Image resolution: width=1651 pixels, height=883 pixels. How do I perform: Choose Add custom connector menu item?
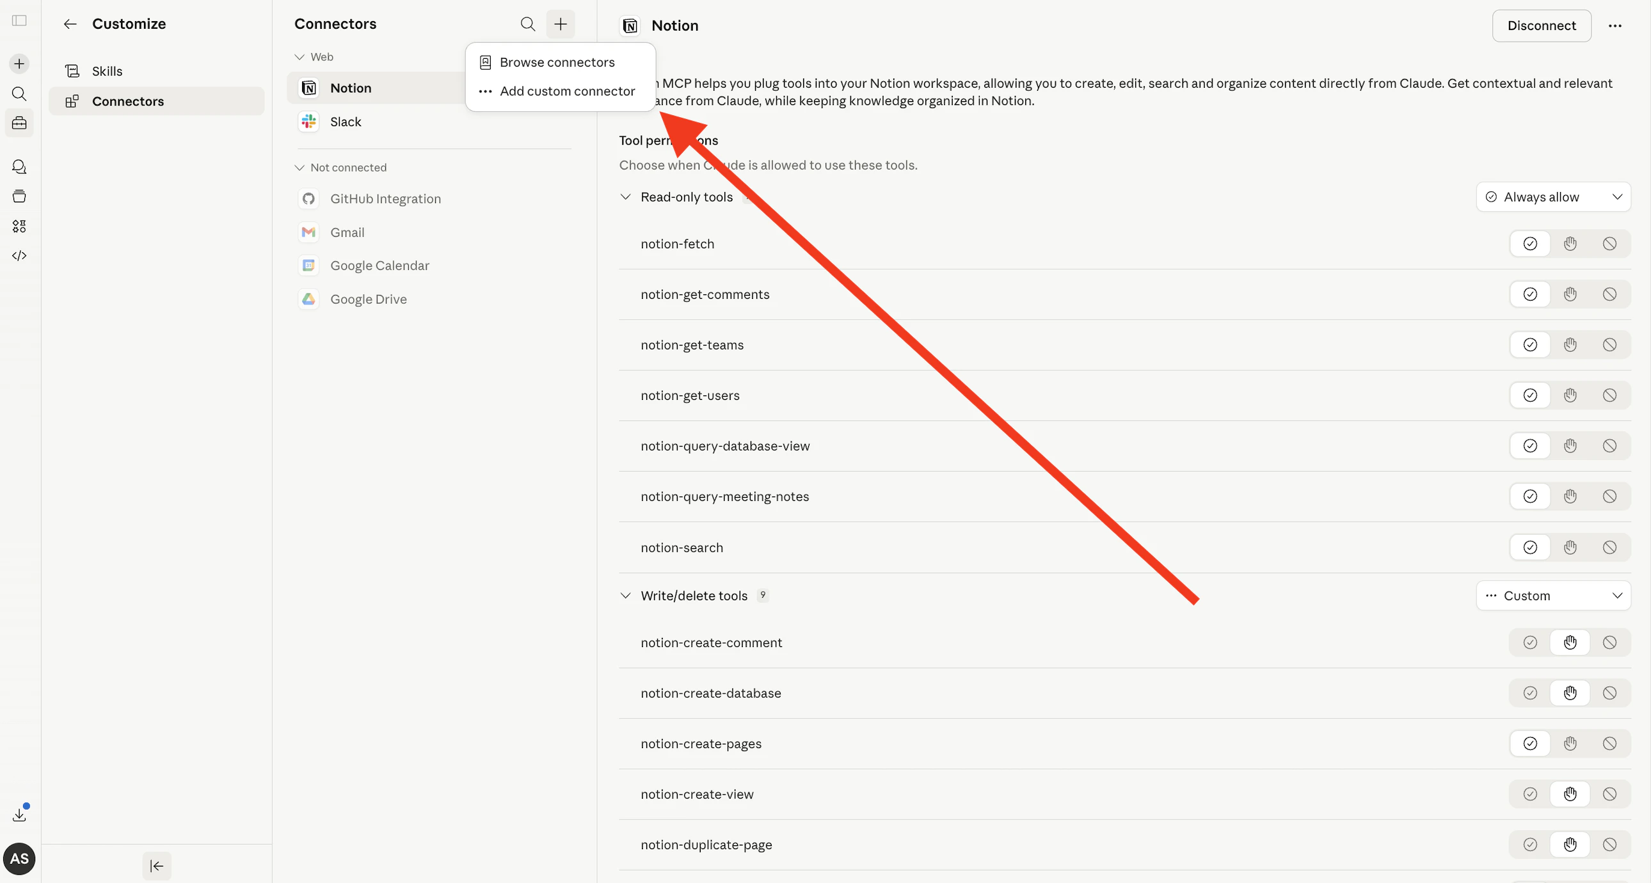click(566, 91)
